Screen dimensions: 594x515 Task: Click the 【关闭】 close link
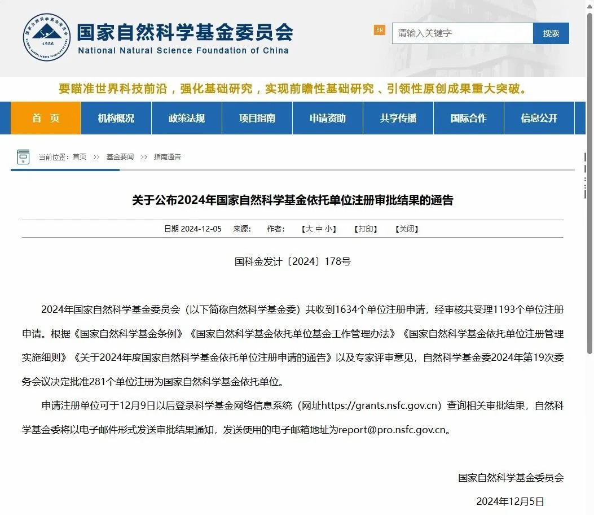click(x=407, y=229)
